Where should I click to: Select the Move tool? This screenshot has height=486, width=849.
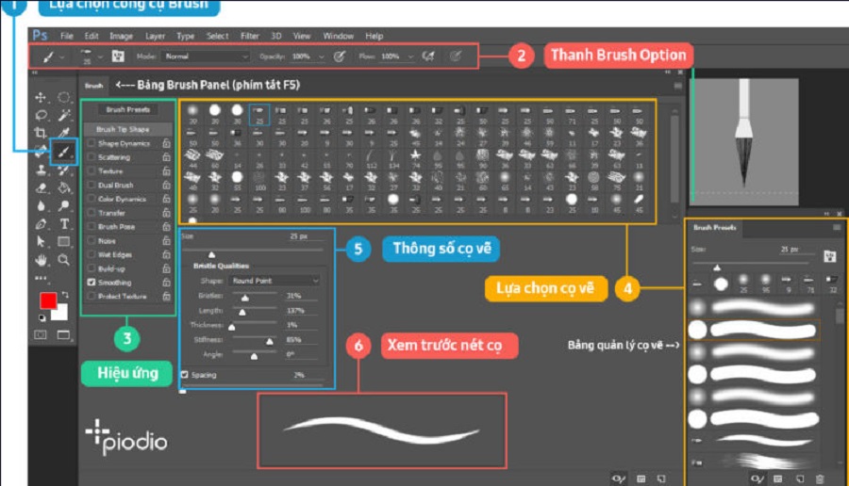coord(41,98)
